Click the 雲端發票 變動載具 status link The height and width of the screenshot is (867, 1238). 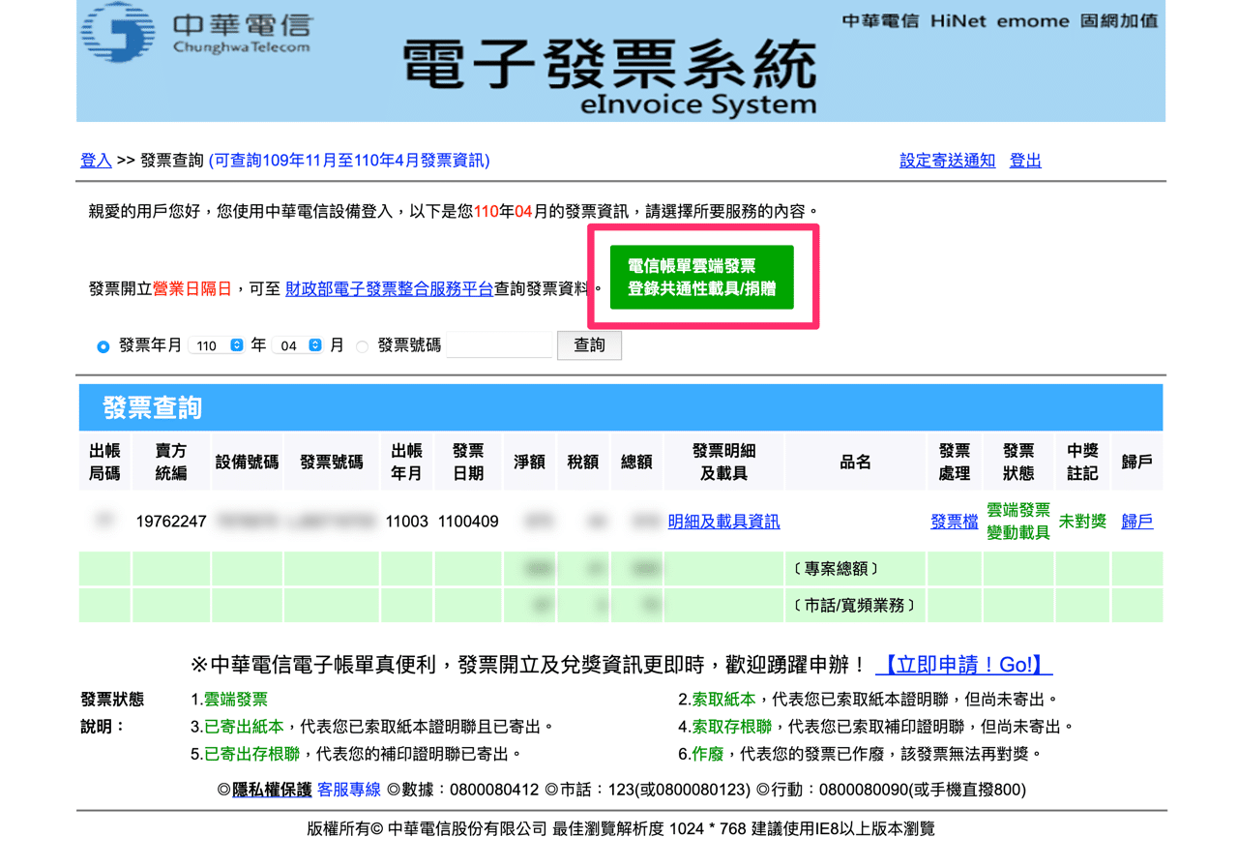pos(1018,522)
